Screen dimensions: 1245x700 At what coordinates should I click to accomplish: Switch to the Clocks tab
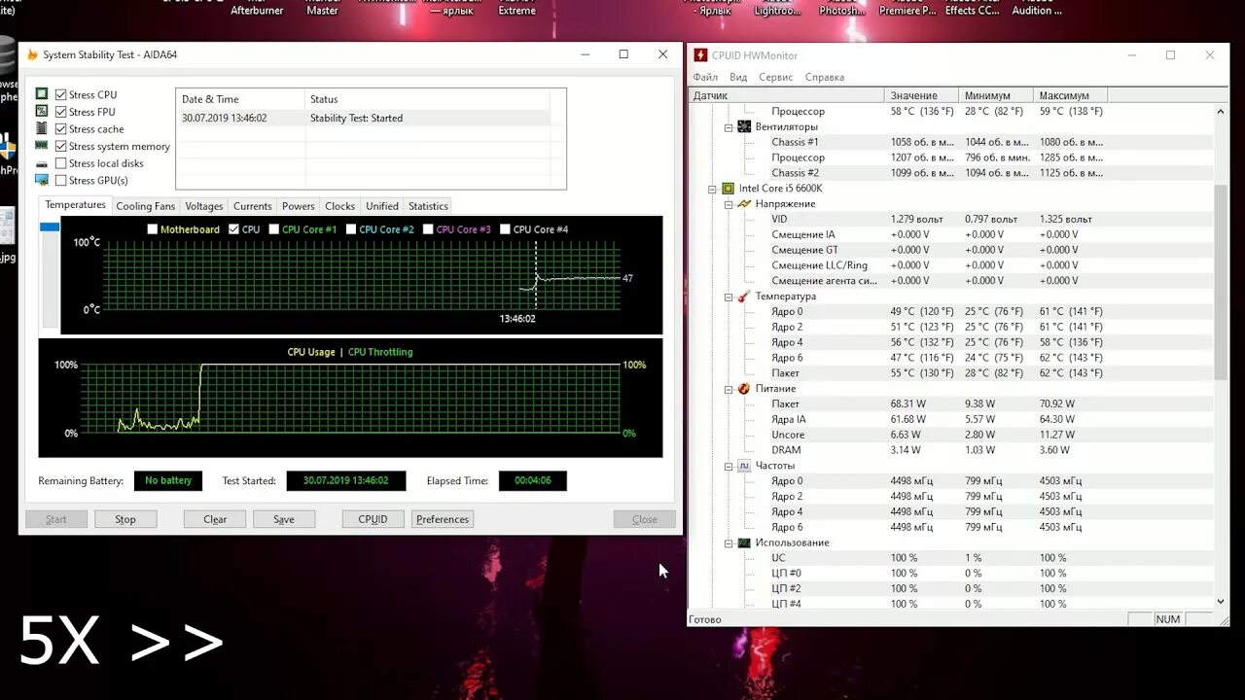coord(340,206)
